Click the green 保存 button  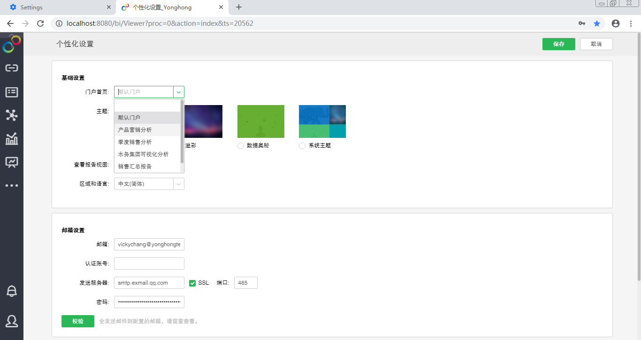(558, 44)
